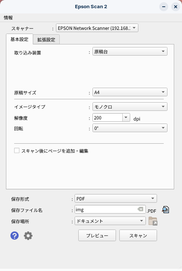Expand the イメージタイプ dropdown showing モノクロ

130,107
